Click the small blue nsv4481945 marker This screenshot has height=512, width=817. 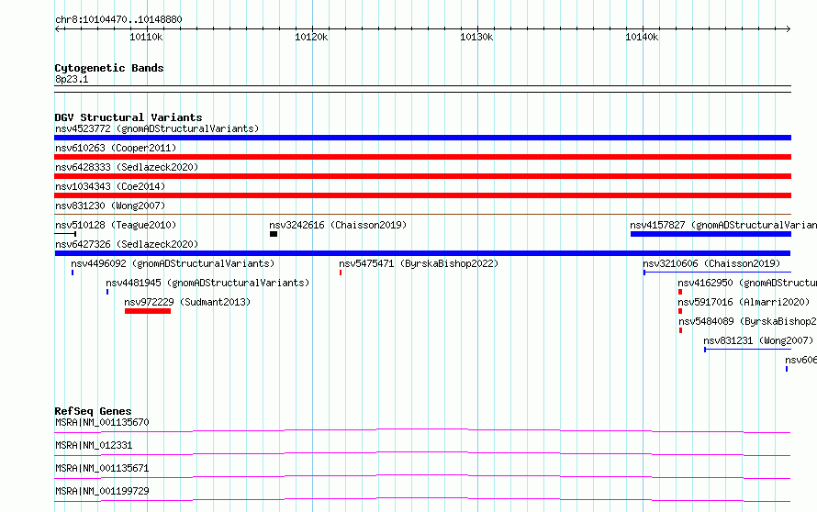point(107,292)
